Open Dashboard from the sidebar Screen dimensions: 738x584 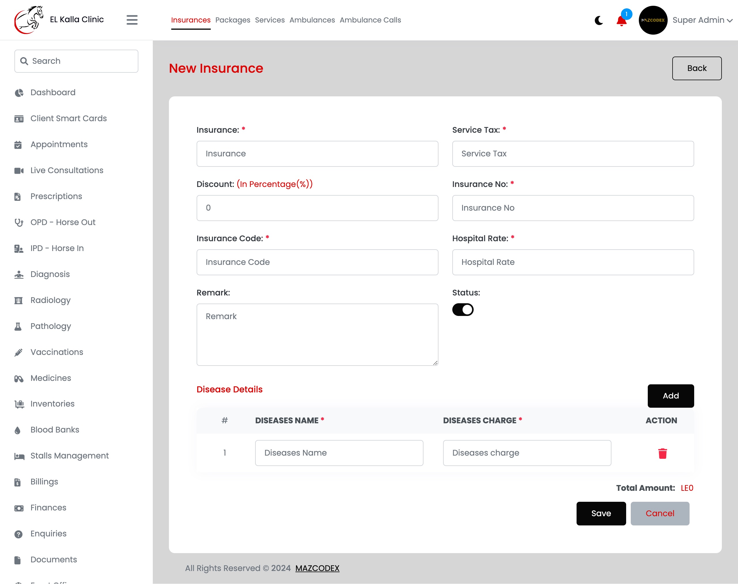53,92
